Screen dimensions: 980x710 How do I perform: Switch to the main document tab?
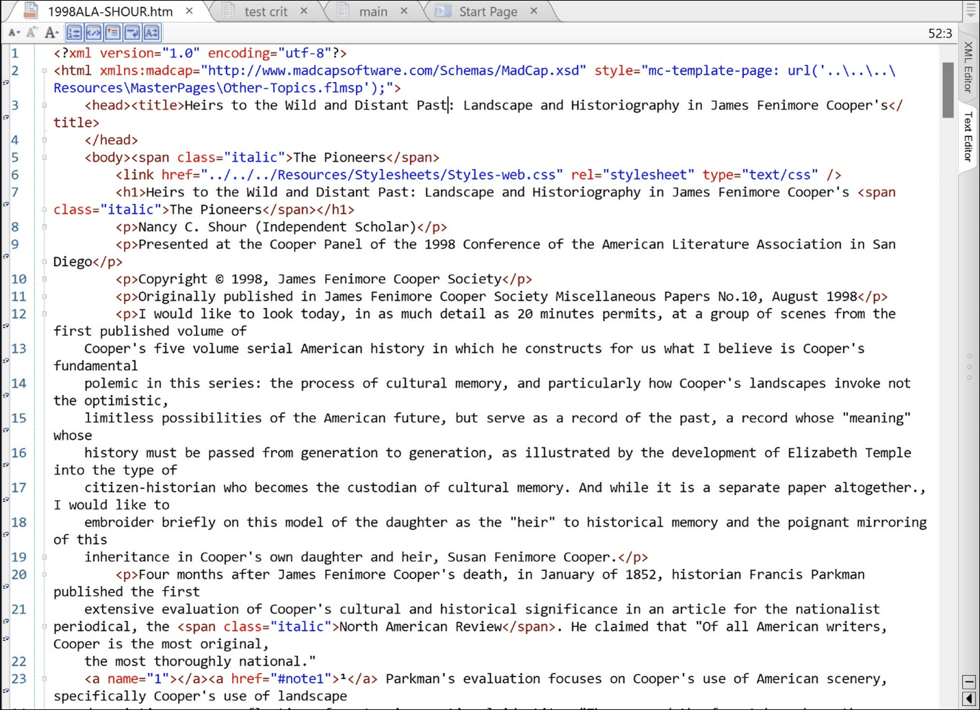click(373, 12)
